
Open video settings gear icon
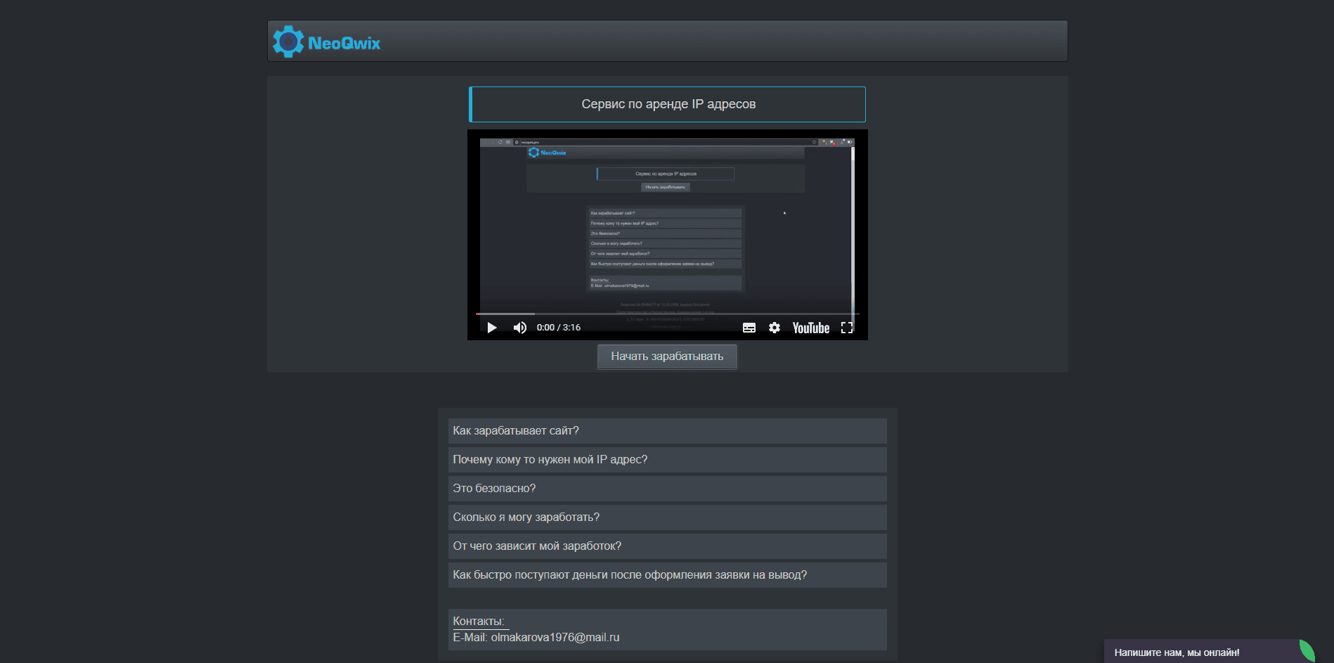click(775, 328)
